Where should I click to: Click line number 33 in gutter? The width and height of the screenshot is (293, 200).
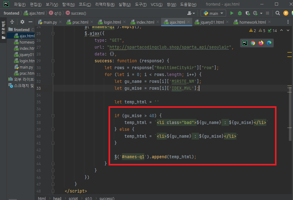(x=39, y=88)
